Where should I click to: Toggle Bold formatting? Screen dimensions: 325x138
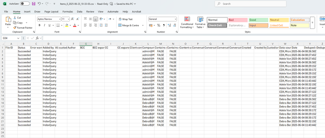coord(39,25)
